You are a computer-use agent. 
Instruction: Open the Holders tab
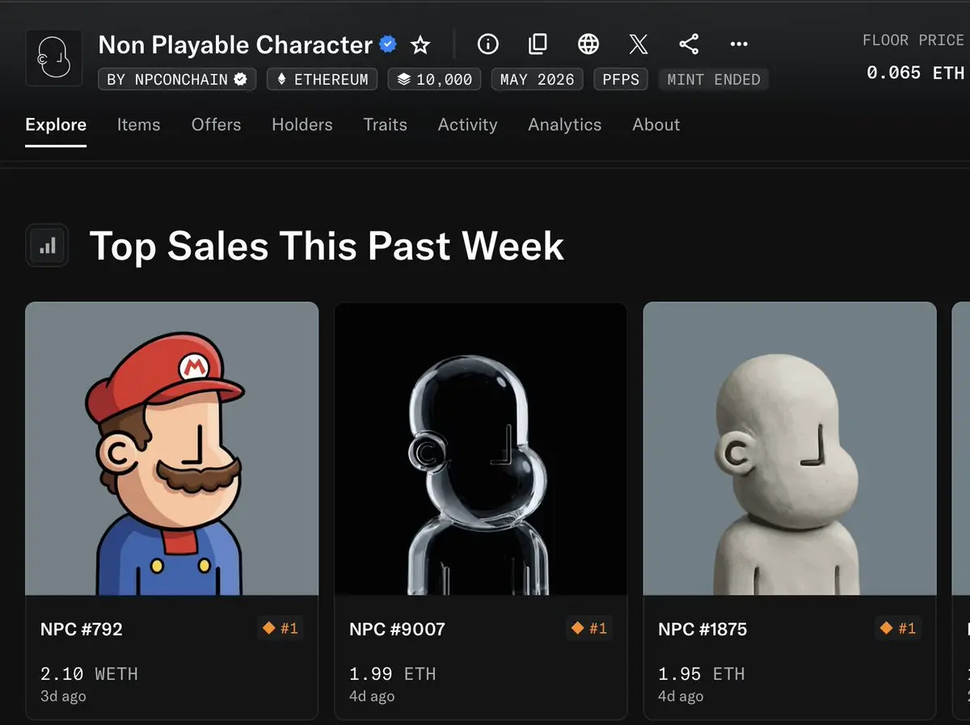(302, 124)
